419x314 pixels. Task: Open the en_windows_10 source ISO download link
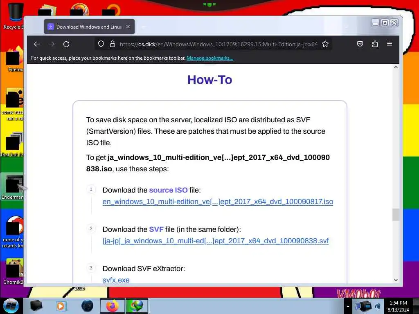click(218, 202)
